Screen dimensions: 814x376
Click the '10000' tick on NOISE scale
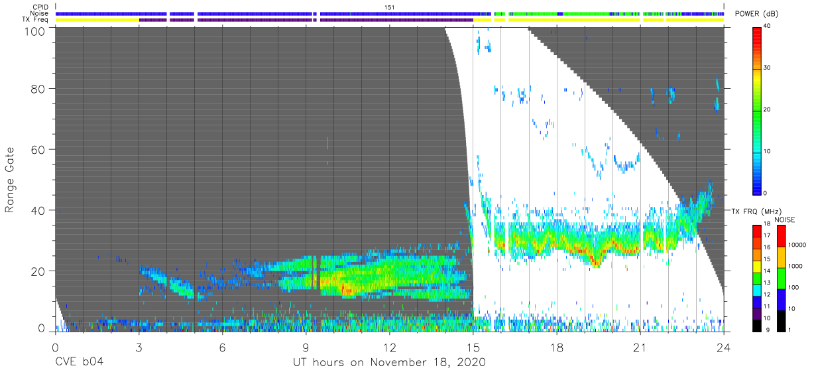[797, 246]
